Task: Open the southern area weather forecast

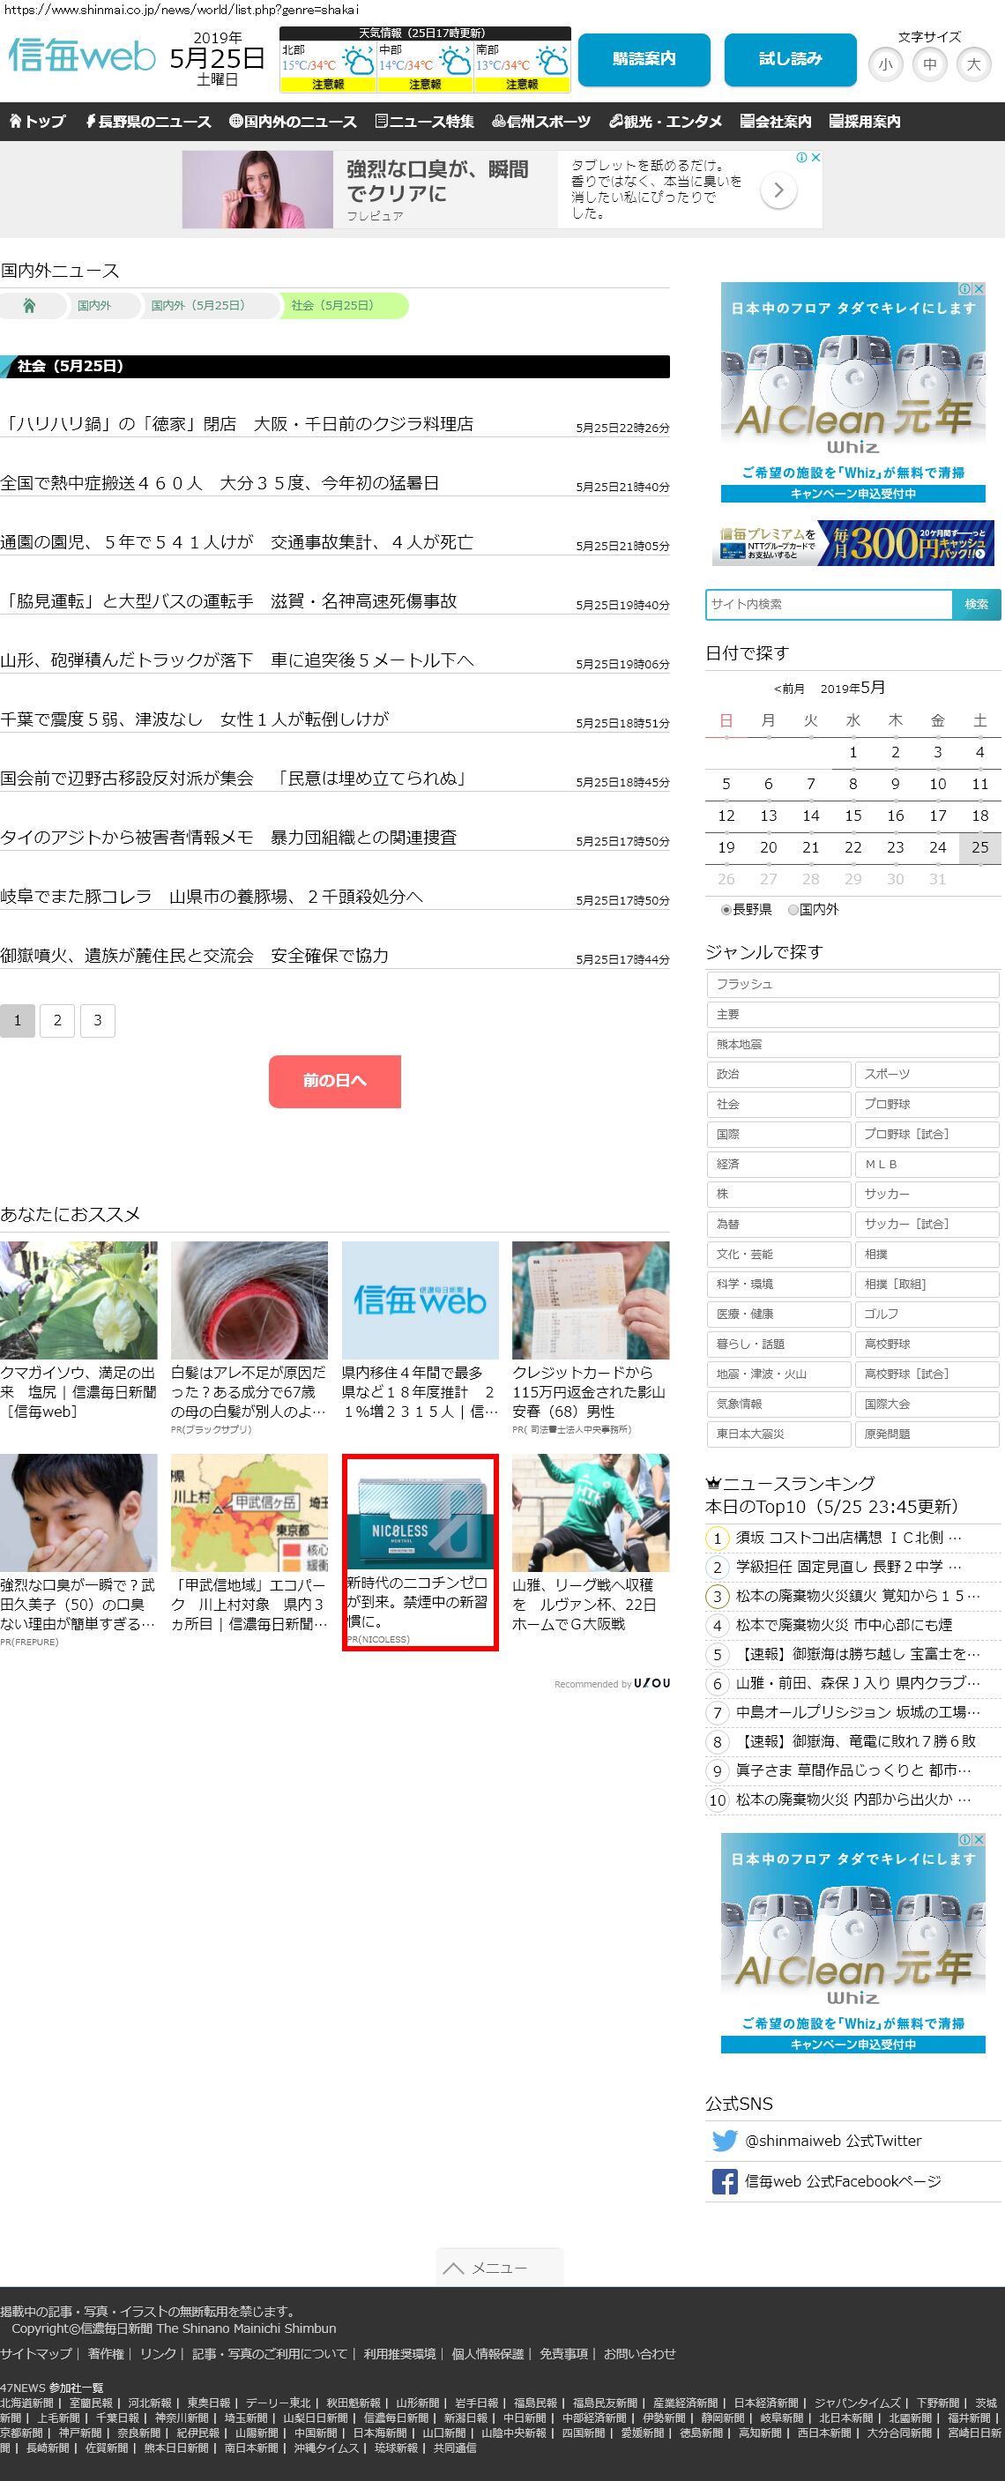Action: coord(522,66)
